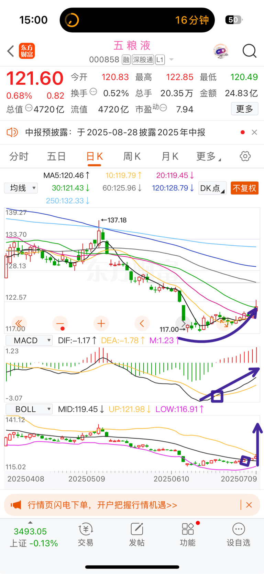Image resolution: width=264 pixels, height=574 pixels.
Task: Tap the right-arrow chart button
Action: [183, 324]
